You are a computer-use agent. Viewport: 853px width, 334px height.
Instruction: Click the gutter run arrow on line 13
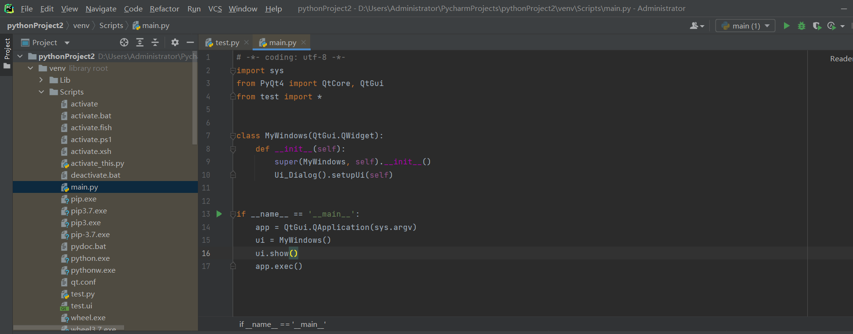pyautogui.click(x=219, y=214)
